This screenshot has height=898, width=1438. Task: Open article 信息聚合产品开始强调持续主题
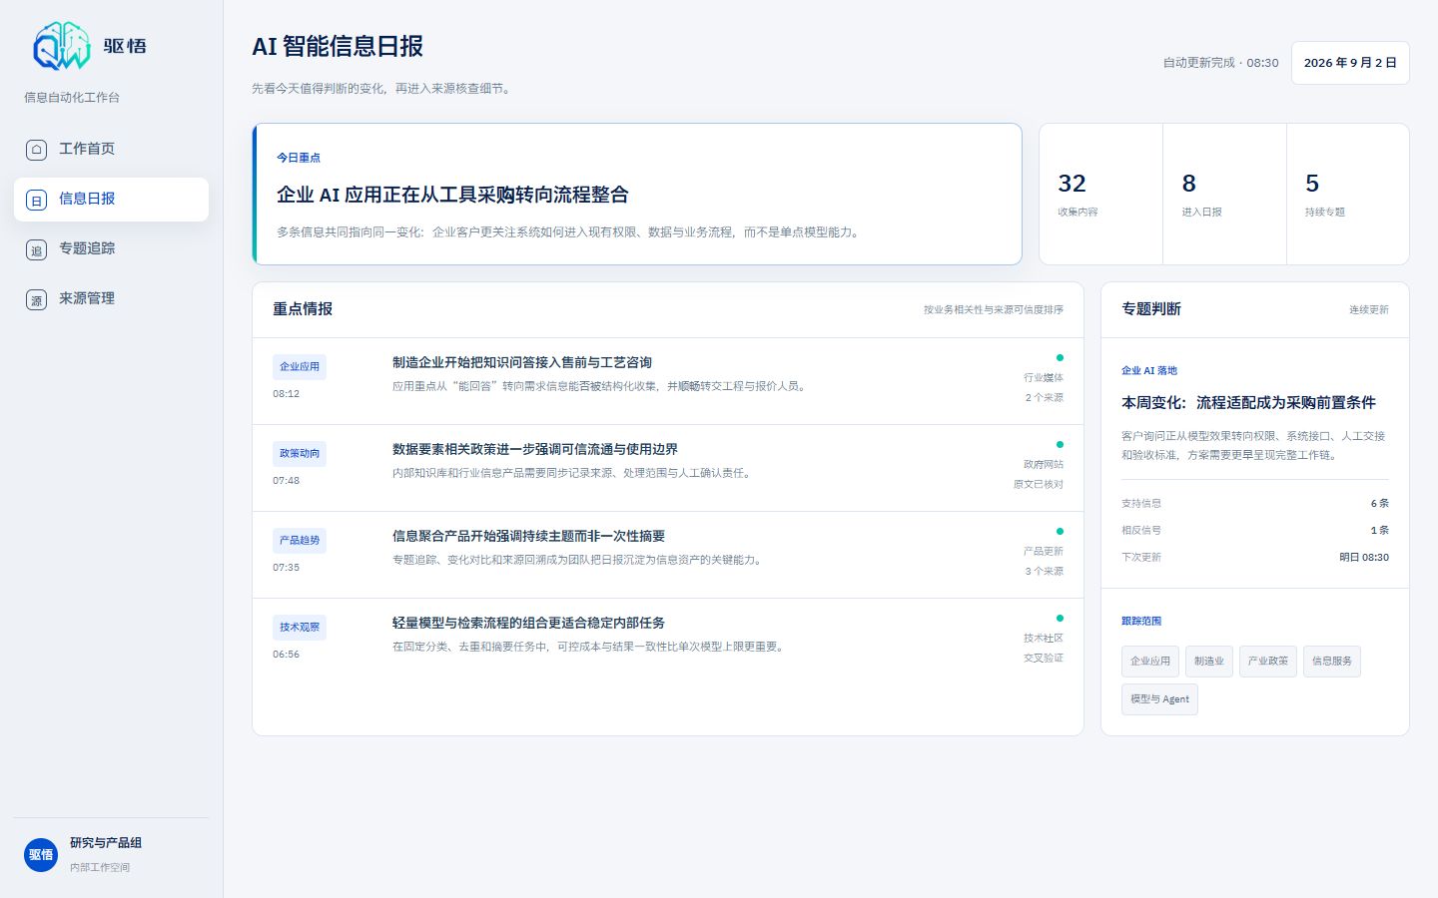click(528, 536)
